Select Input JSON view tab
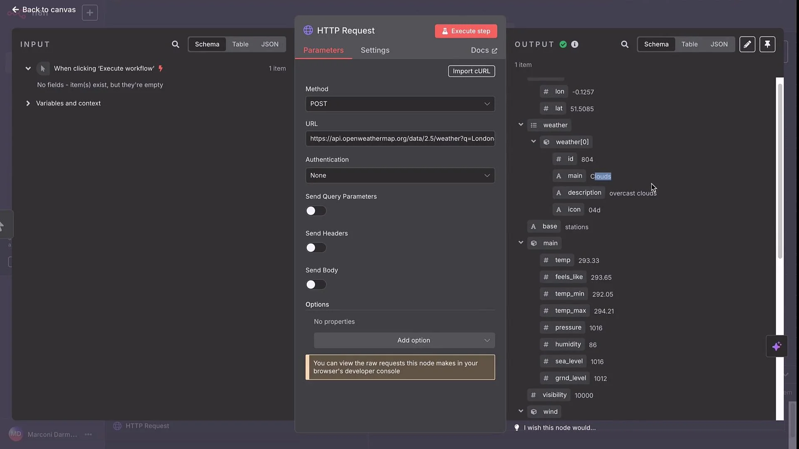This screenshot has width=799, height=449. click(270, 44)
